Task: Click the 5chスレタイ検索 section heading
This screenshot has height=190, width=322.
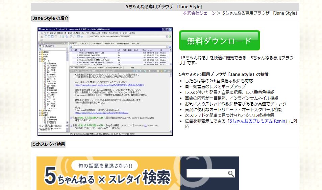Action: tap(49, 144)
